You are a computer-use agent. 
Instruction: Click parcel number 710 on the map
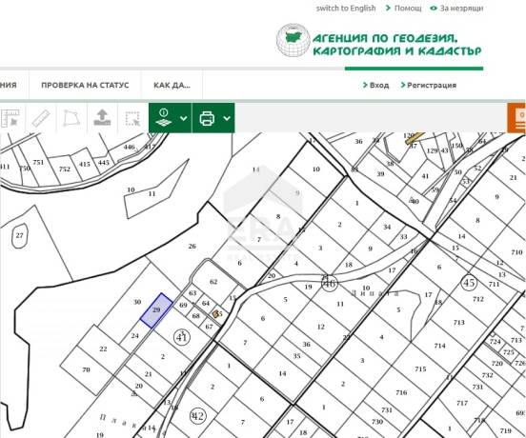(x=516, y=252)
